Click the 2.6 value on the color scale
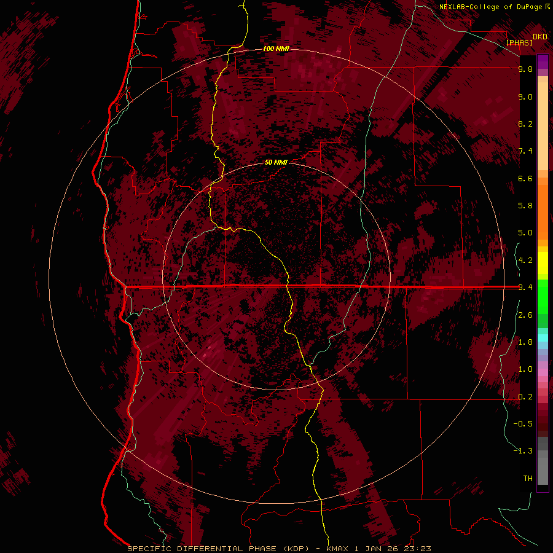Screen dimensions: 553x553 coord(525,315)
